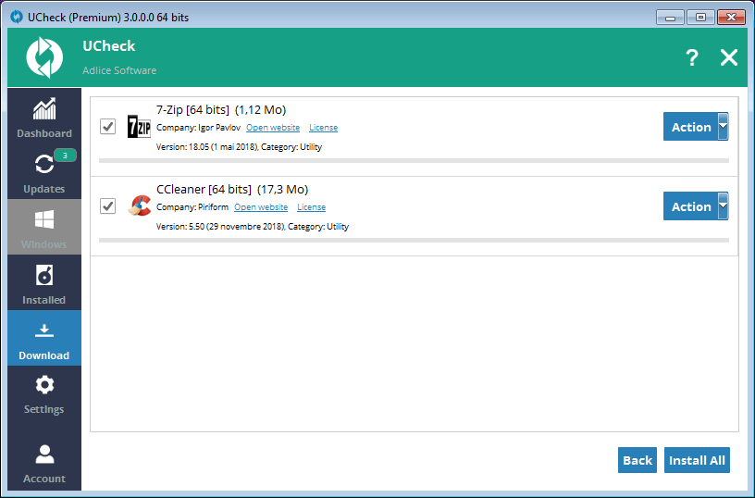Click the 7-Zip download progress bar
This screenshot has width=755, height=498.
[413, 160]
